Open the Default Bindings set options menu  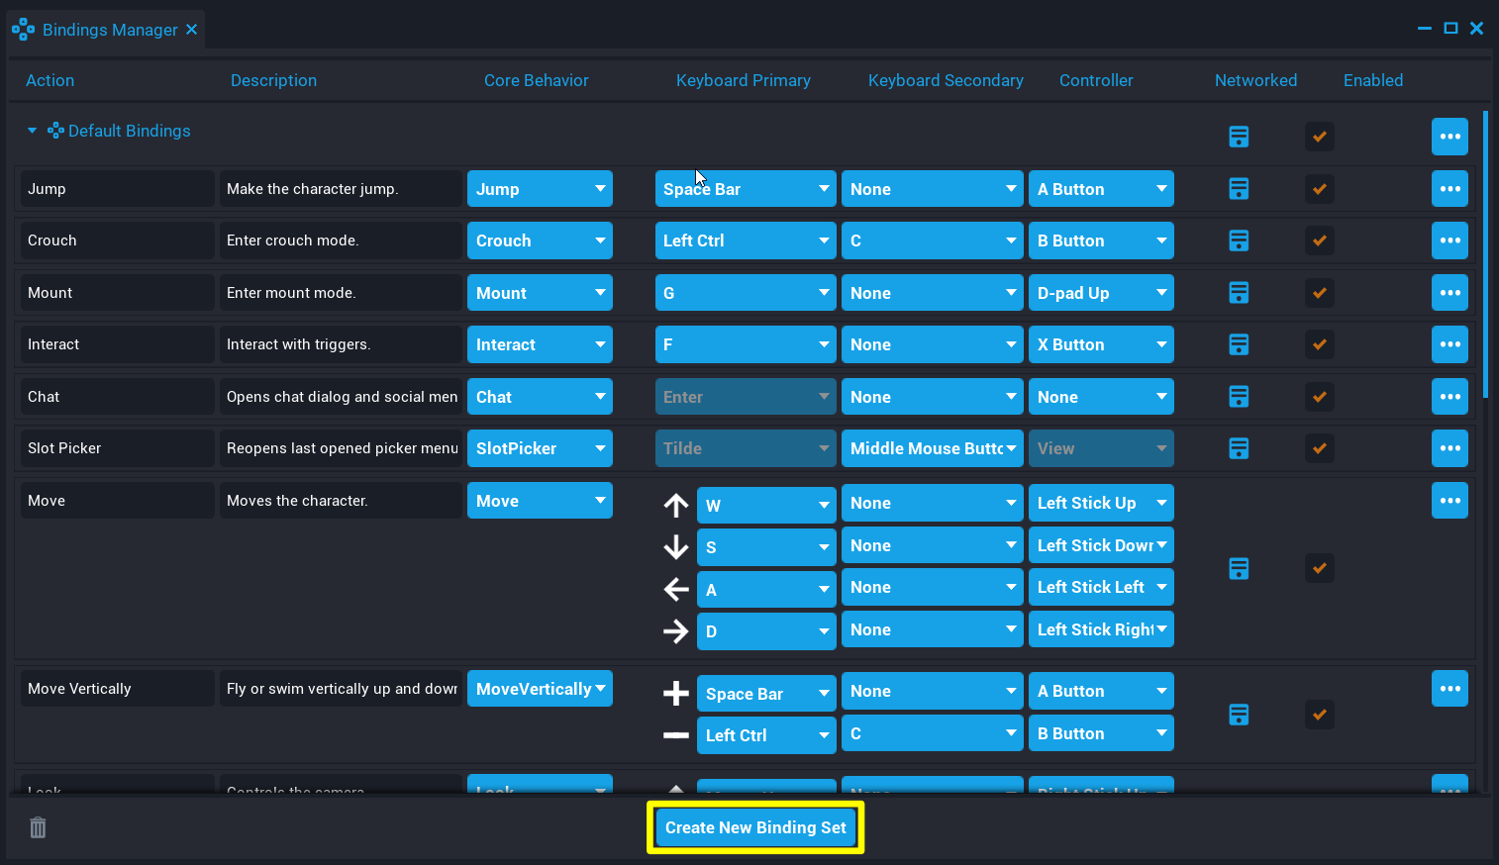1449,136
